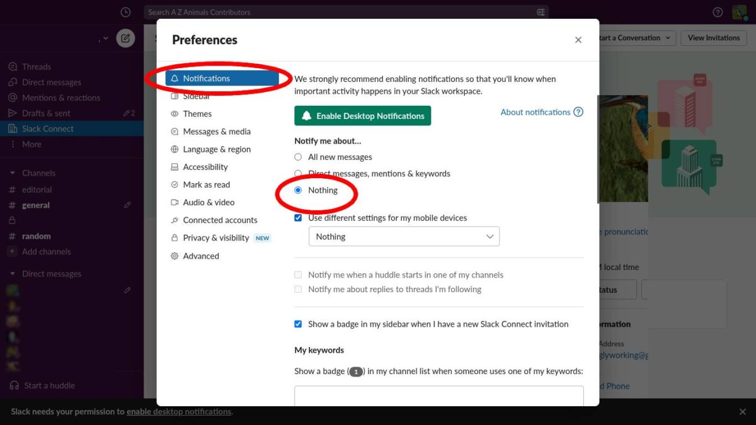Click the Add channels plus
The height and width of the screenshot is (425, 756).
tap(12, 252)
